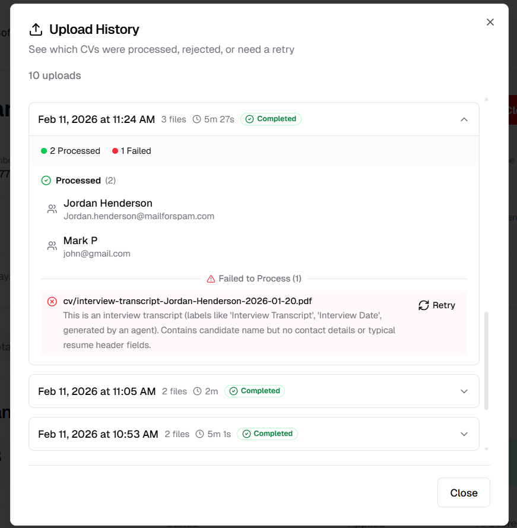Click the Completed badge on 10:53 AM upload

267,434
